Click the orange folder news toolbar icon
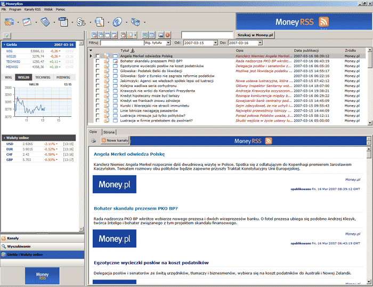373x287 pixels. (x=130, y=35)
